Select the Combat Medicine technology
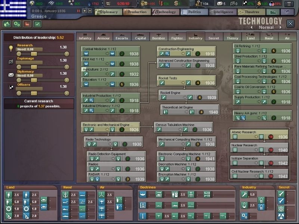Screen dimensions: 299x224 [110, 51]
